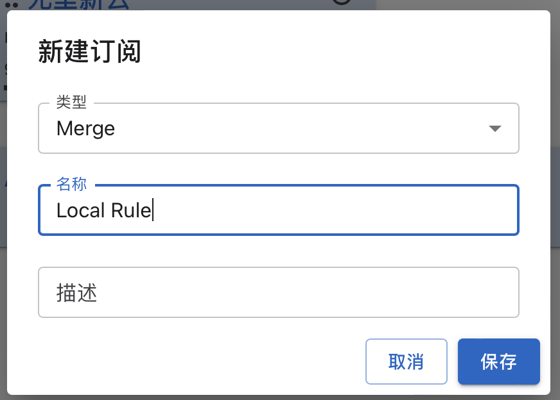Click the blank dialog area left of the 取消 button

[x=200, y=362]
